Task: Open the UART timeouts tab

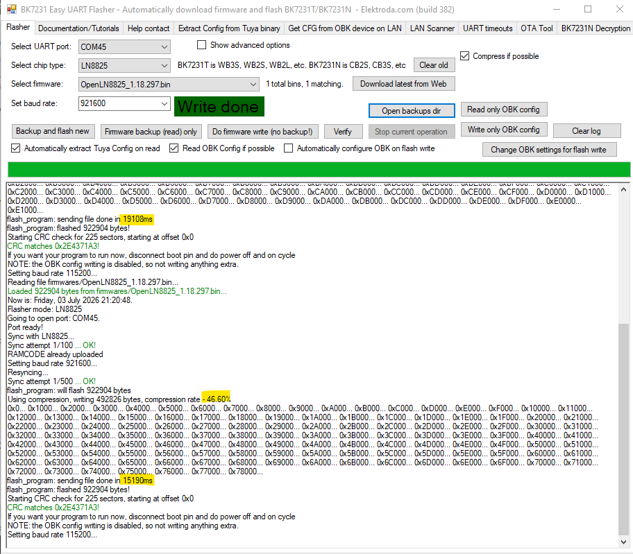Action: click(x=487, y=28)
